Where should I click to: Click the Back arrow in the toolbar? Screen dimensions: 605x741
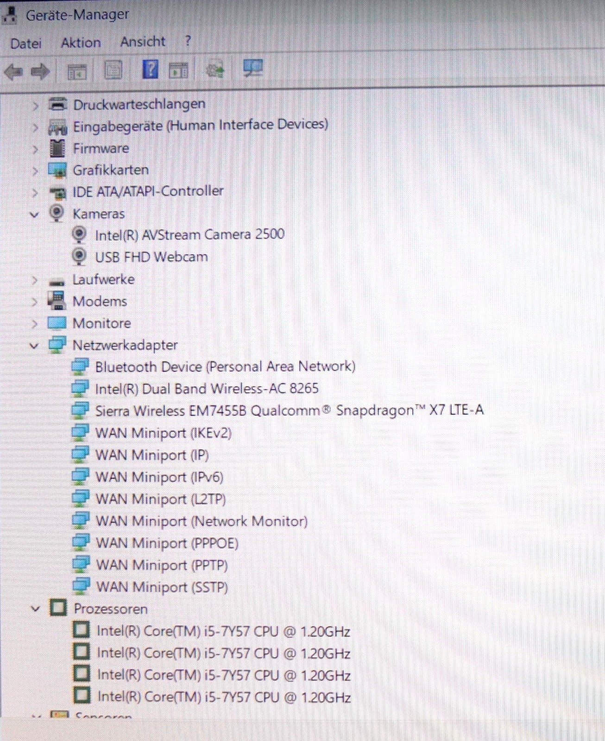[13, 71]
